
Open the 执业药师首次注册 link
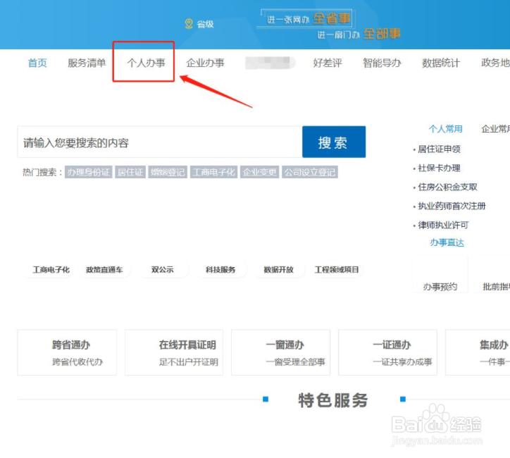pos(452,206)
